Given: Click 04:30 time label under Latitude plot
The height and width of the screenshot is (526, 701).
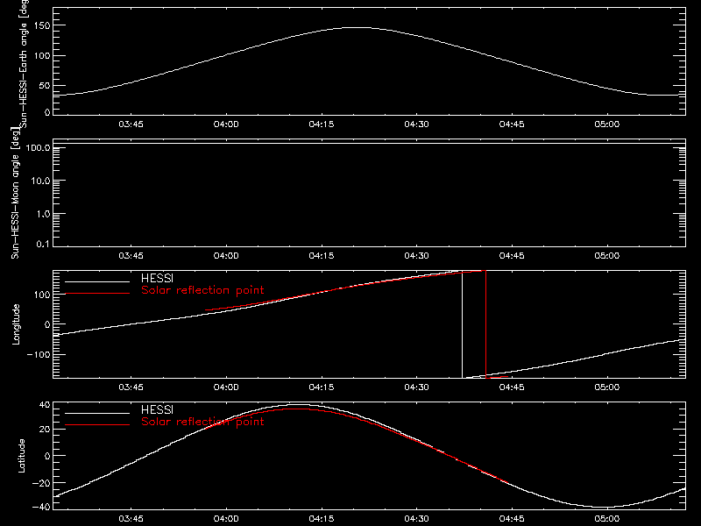Looking at the screenshot, I should click(x=417, y=518).
